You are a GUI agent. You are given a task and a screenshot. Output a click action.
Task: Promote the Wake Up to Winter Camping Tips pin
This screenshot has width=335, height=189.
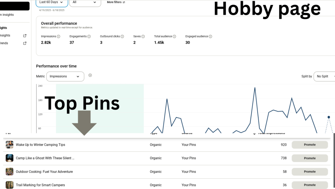tap(310, 145)
